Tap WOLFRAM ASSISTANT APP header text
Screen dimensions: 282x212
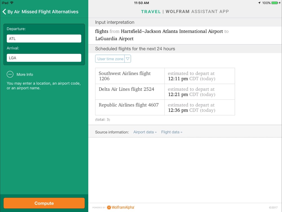(197, 12)
